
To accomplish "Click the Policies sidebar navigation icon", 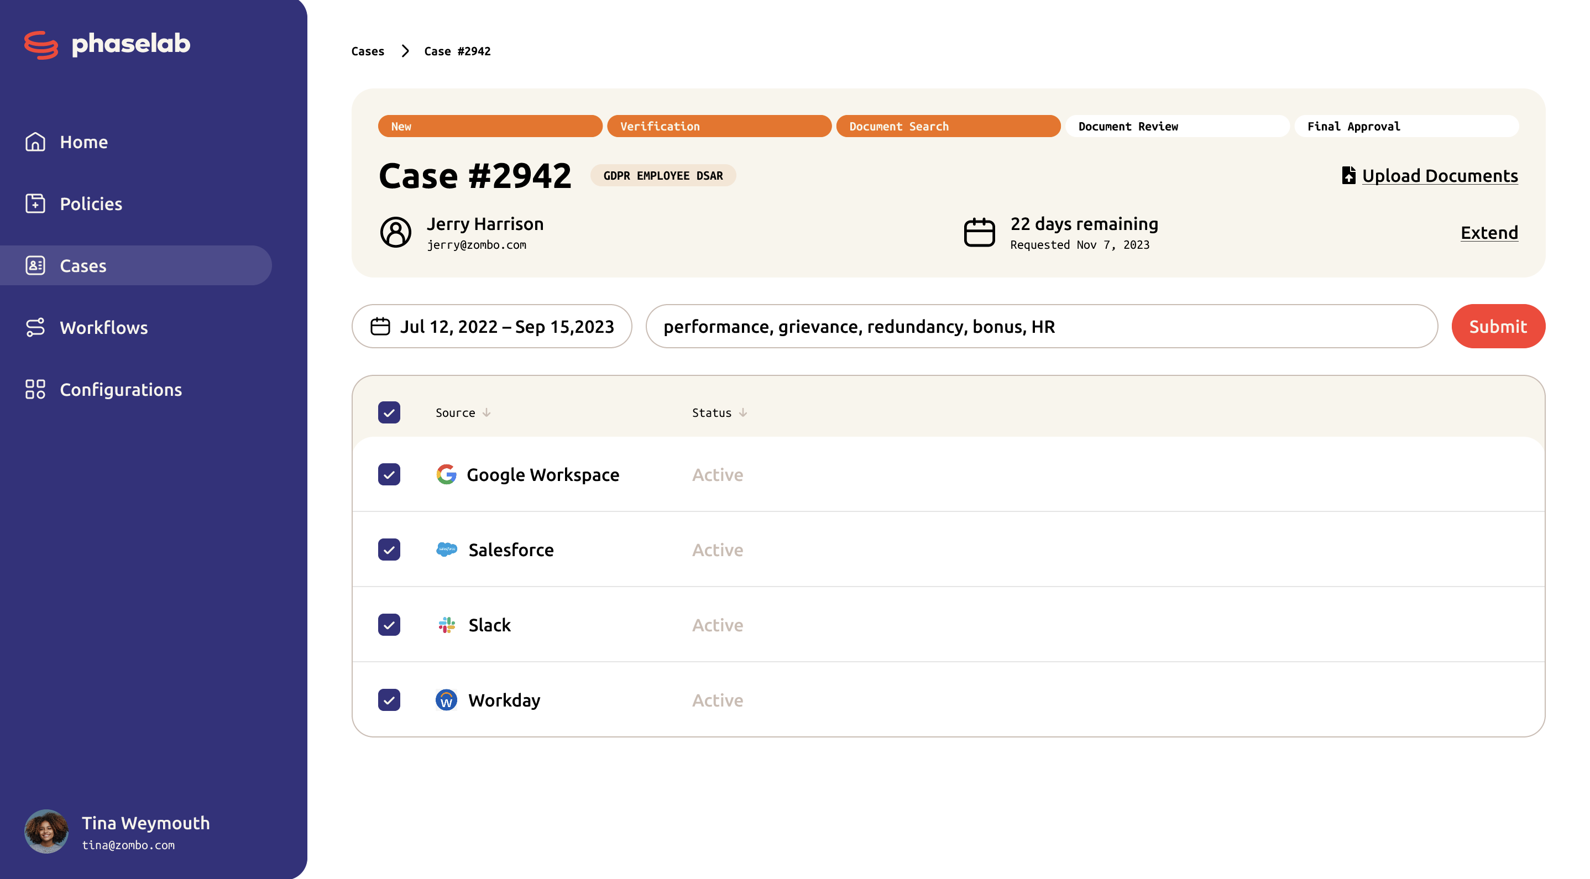I will [x=36, y=202].
